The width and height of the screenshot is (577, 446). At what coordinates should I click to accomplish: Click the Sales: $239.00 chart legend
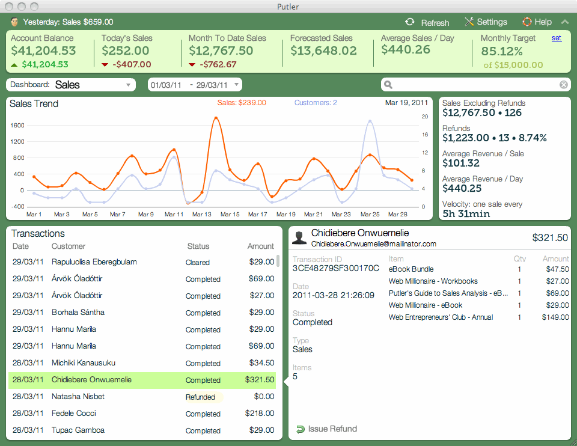242,103
